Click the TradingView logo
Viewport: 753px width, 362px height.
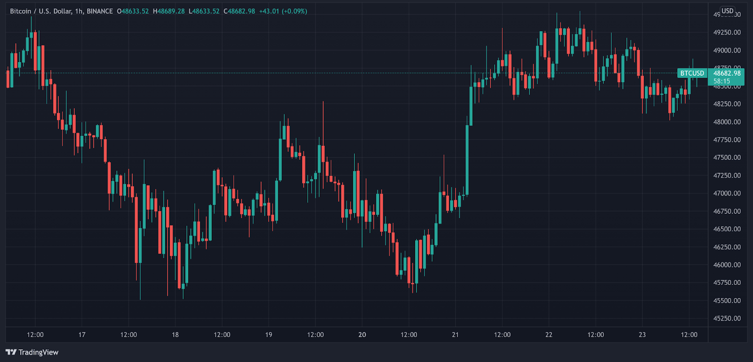(x=32, y=352)
